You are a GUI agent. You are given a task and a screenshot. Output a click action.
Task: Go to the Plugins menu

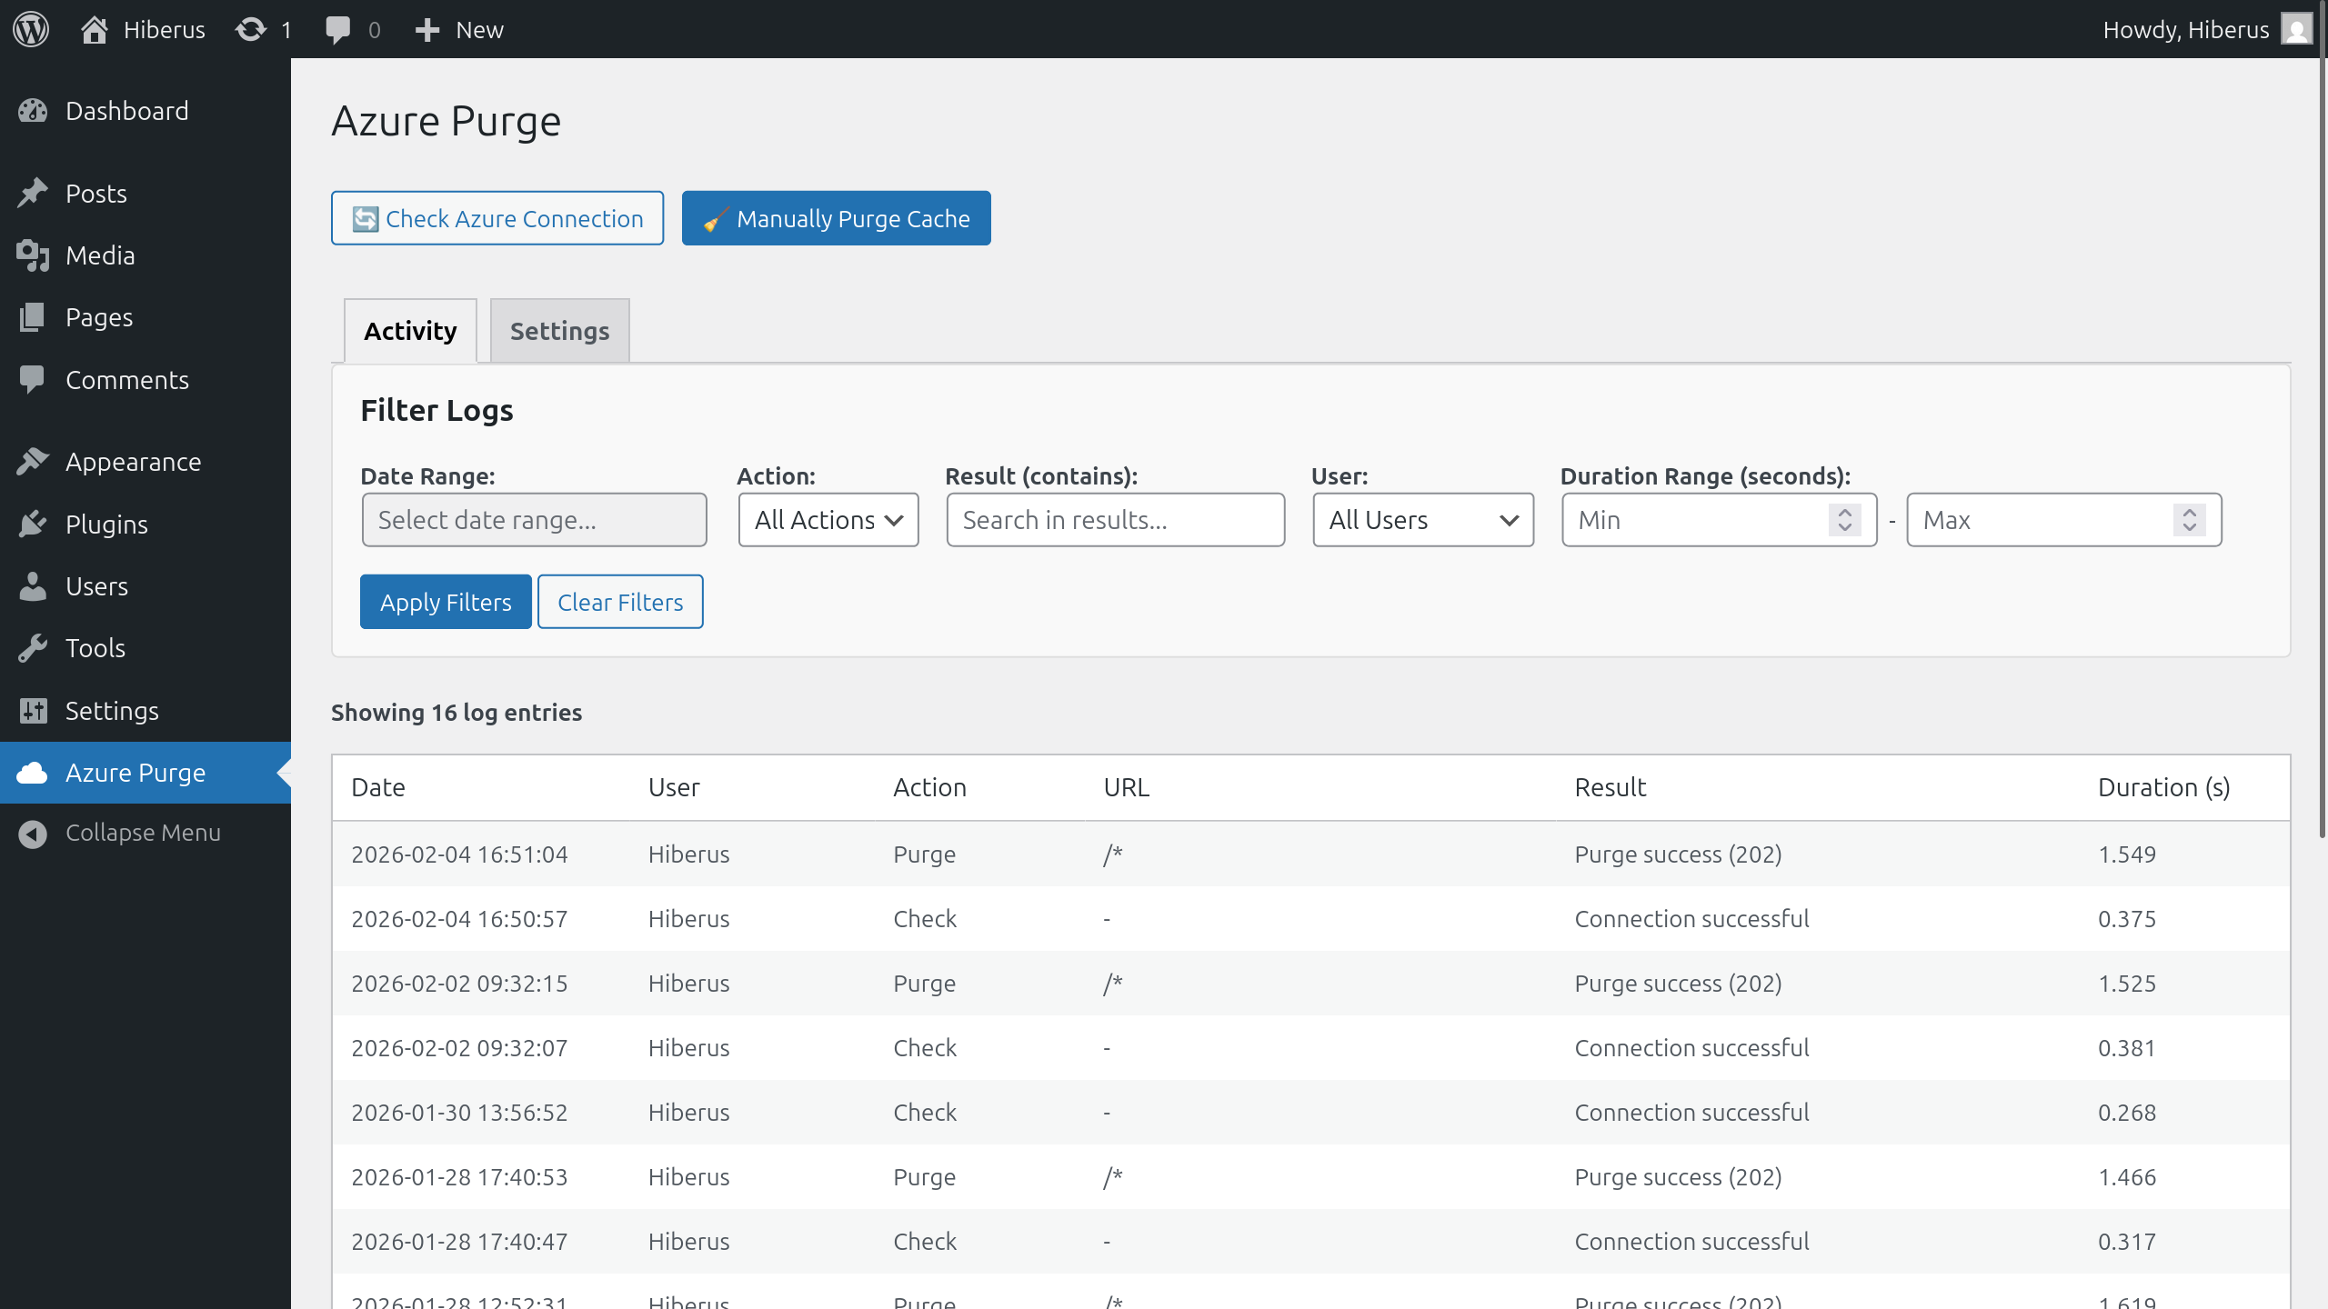[106, 525]
